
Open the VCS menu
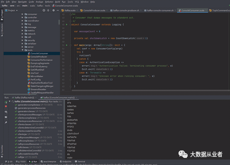(77, 2)
